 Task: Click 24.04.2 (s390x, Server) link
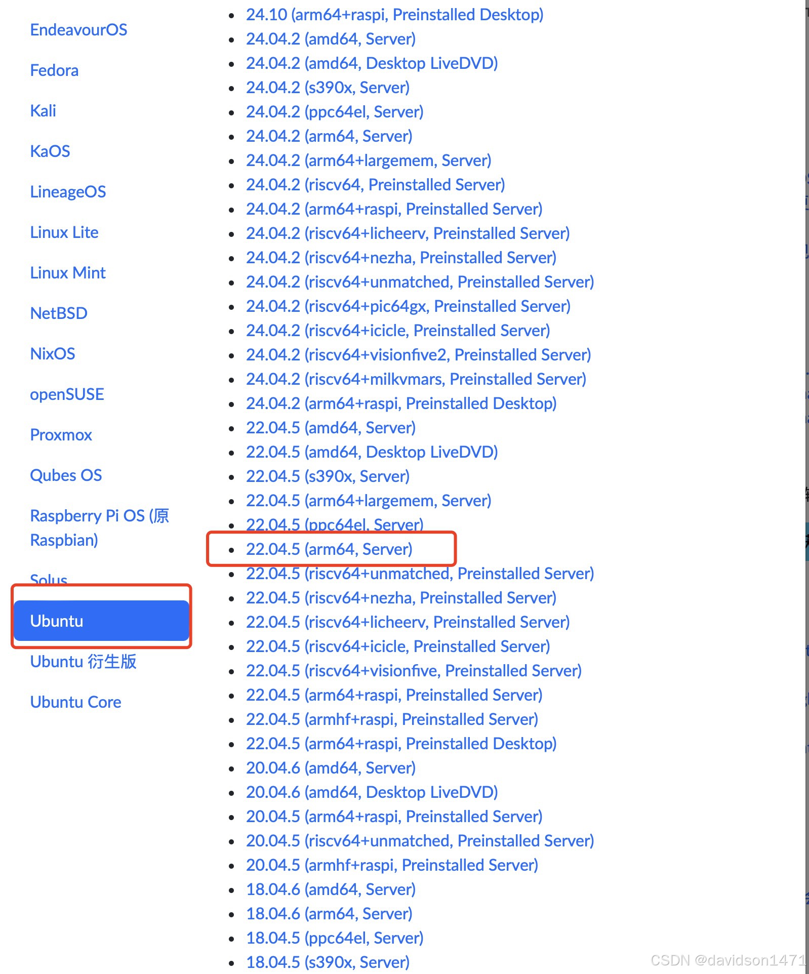pyautogui.click(x=328, y=88)
